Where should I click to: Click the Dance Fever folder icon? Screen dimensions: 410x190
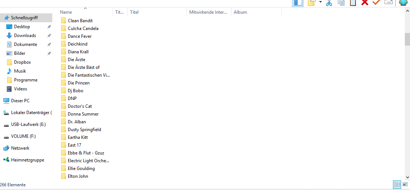pos(63,36)
